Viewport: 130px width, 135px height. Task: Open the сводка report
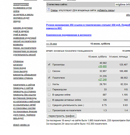tap(17, 21)
